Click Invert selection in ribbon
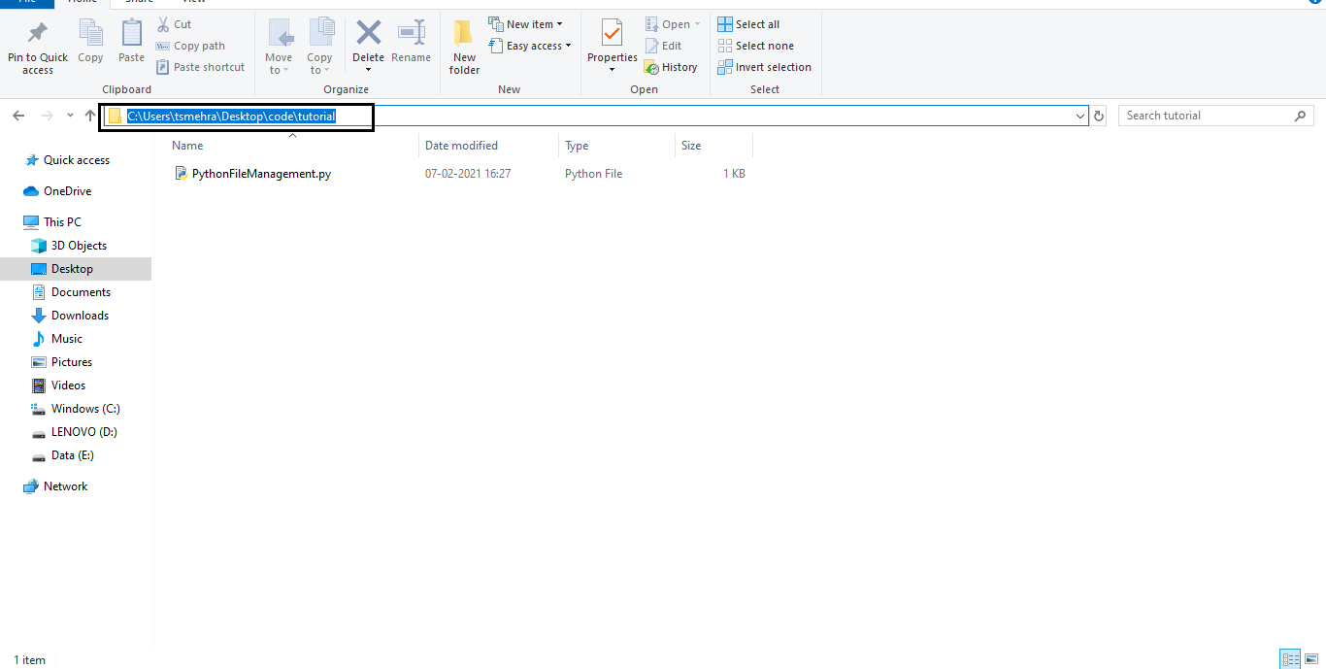Viewport: 1326px width, 669px height. [764, 67]
